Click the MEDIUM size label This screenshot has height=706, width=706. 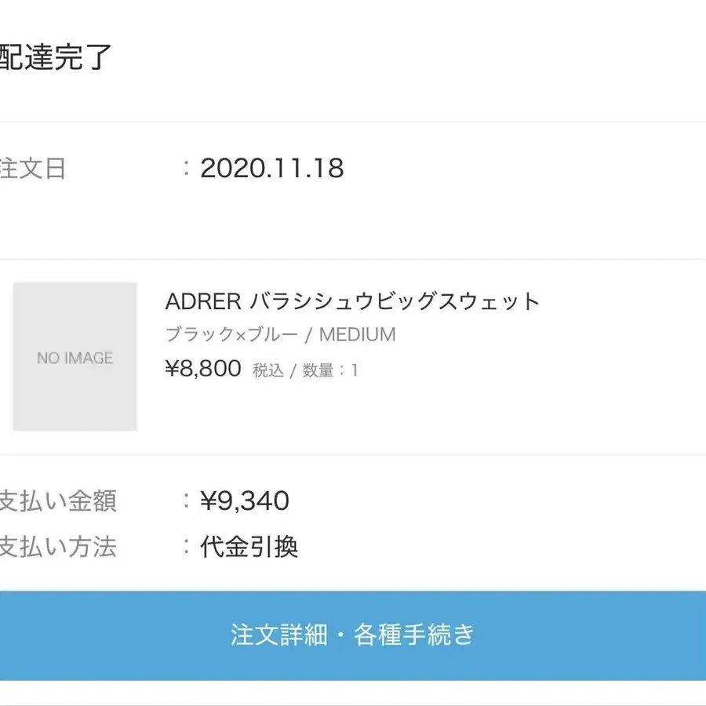point(357,335)
